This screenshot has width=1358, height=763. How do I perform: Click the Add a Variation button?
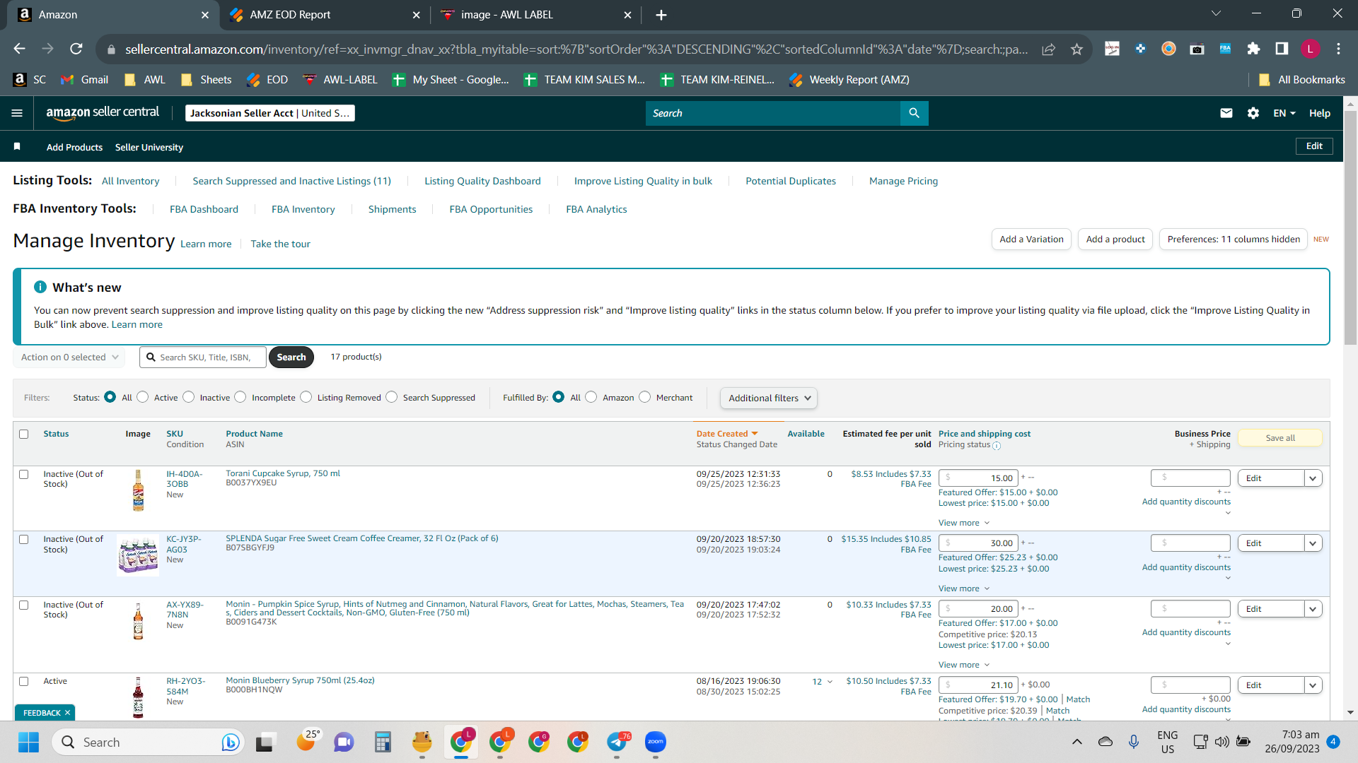point(1031,239)
